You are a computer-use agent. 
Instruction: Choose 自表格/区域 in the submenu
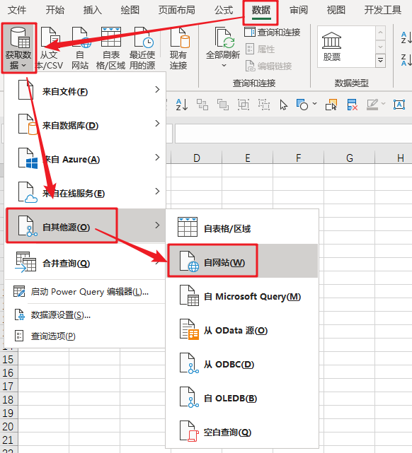[242, 227]
